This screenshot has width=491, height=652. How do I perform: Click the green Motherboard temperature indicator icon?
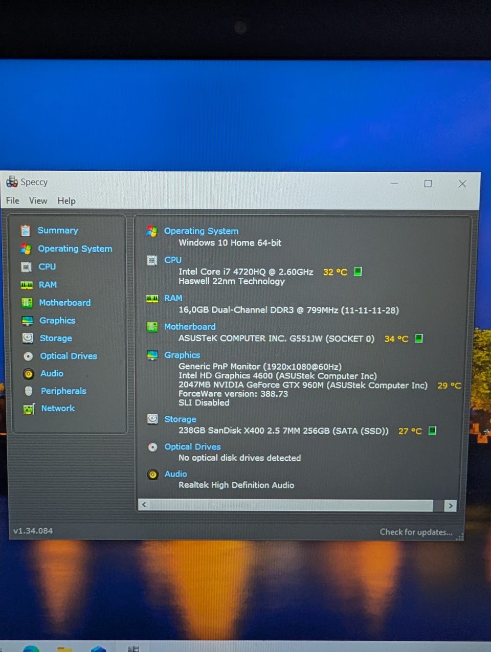tap(419, 338)
